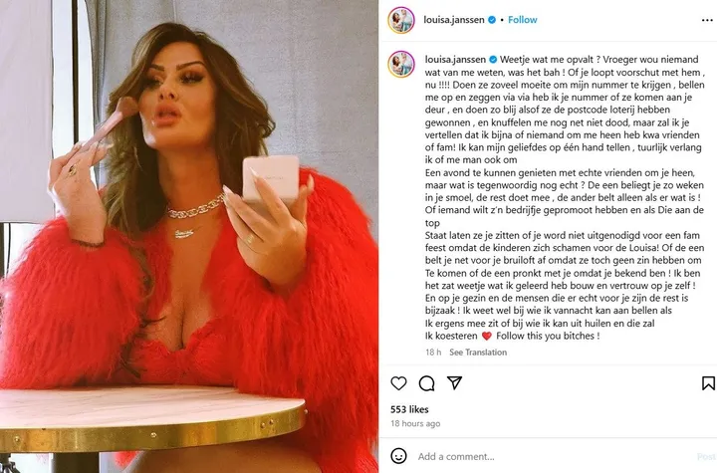Click the 18 h caption timestamp

click(433, 353)
